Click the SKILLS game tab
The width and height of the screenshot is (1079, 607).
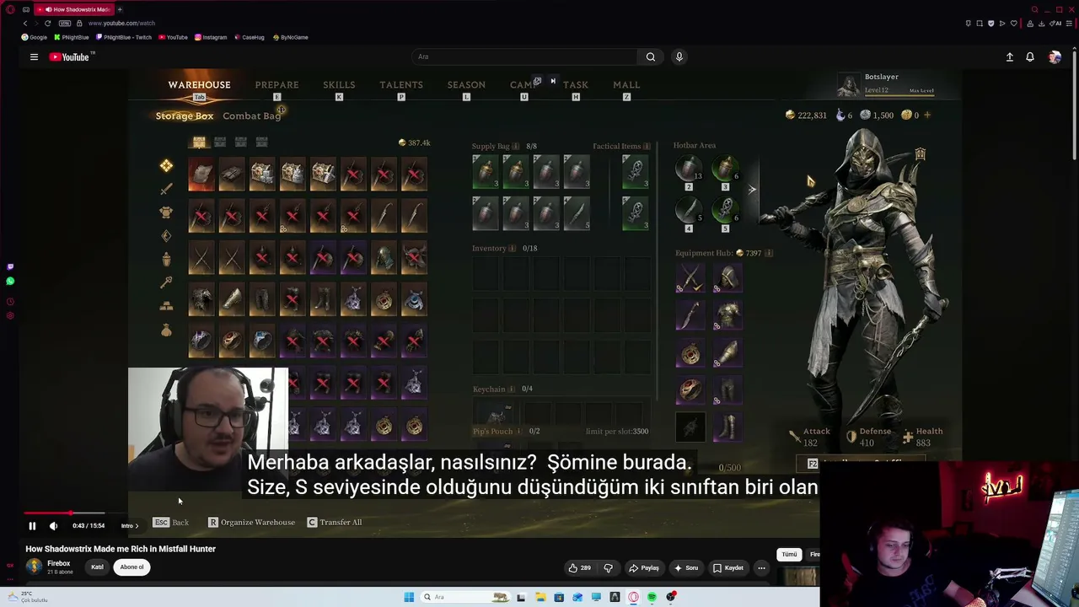pyautogui.click(x=339, y=84)
